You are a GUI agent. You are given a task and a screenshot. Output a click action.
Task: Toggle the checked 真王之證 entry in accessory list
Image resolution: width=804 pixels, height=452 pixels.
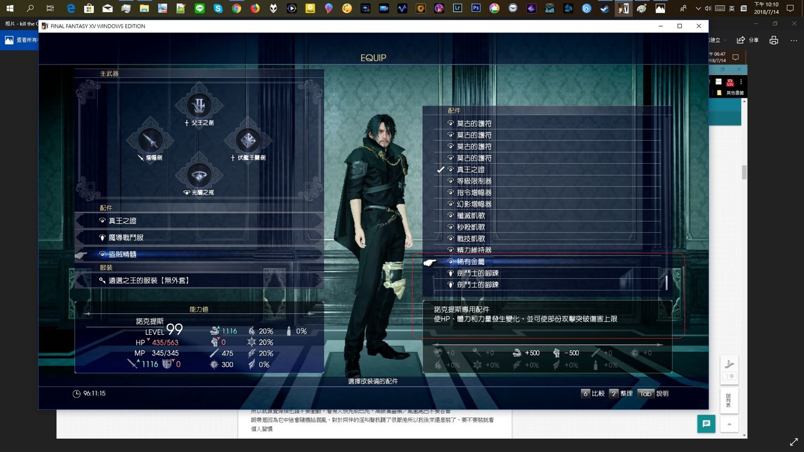(548, 170)
